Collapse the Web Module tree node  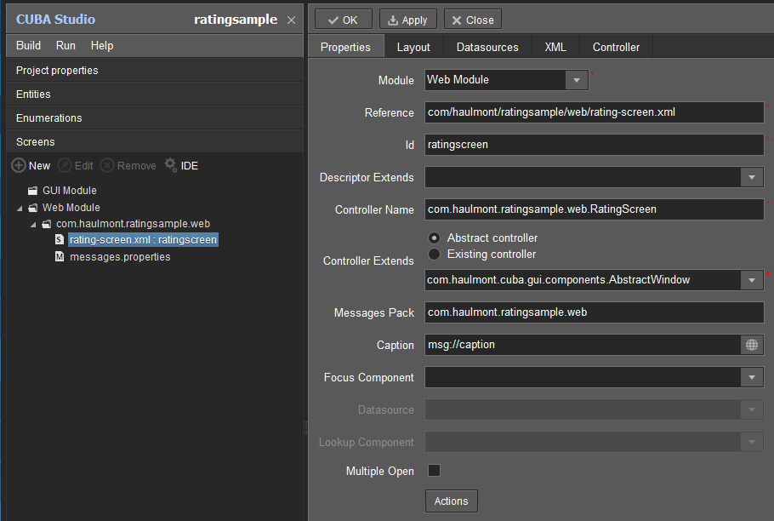click(20, 208)
